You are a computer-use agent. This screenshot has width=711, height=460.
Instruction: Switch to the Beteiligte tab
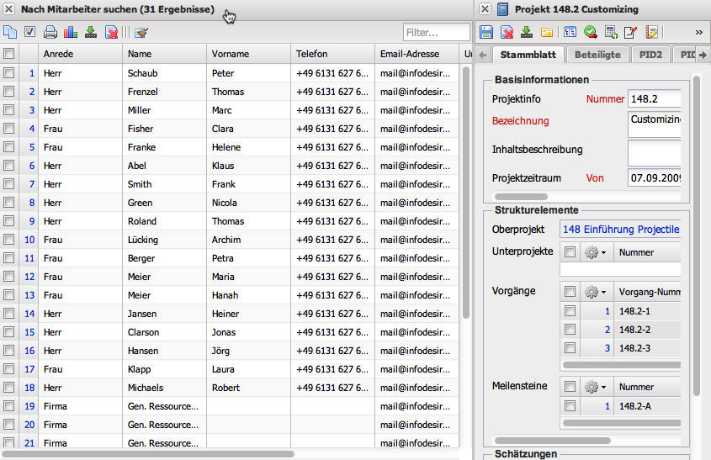point(597,55)
